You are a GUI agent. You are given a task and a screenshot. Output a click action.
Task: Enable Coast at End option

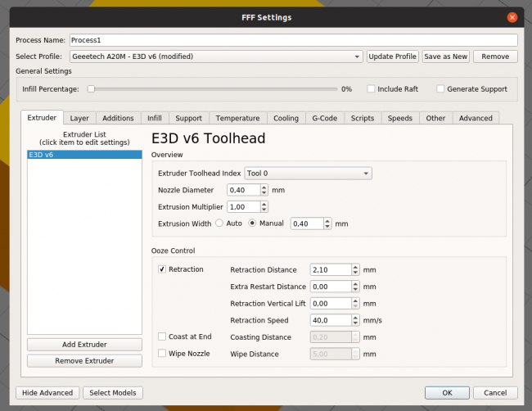pos(162,336)
